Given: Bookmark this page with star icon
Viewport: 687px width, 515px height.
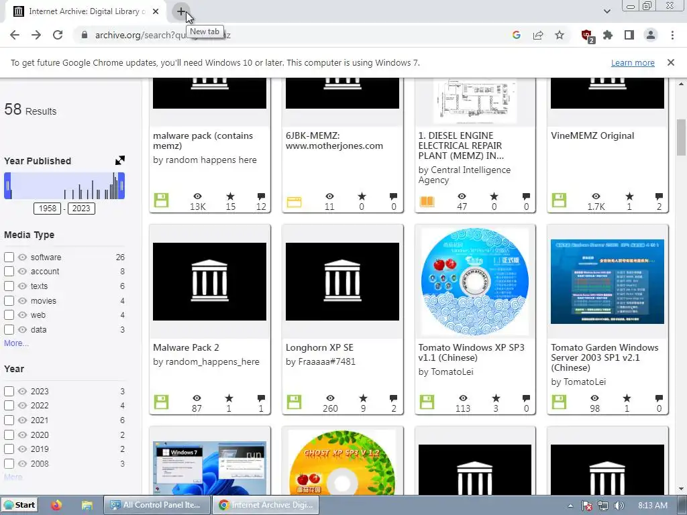Looking at the screenshot, I should point(560,35).
